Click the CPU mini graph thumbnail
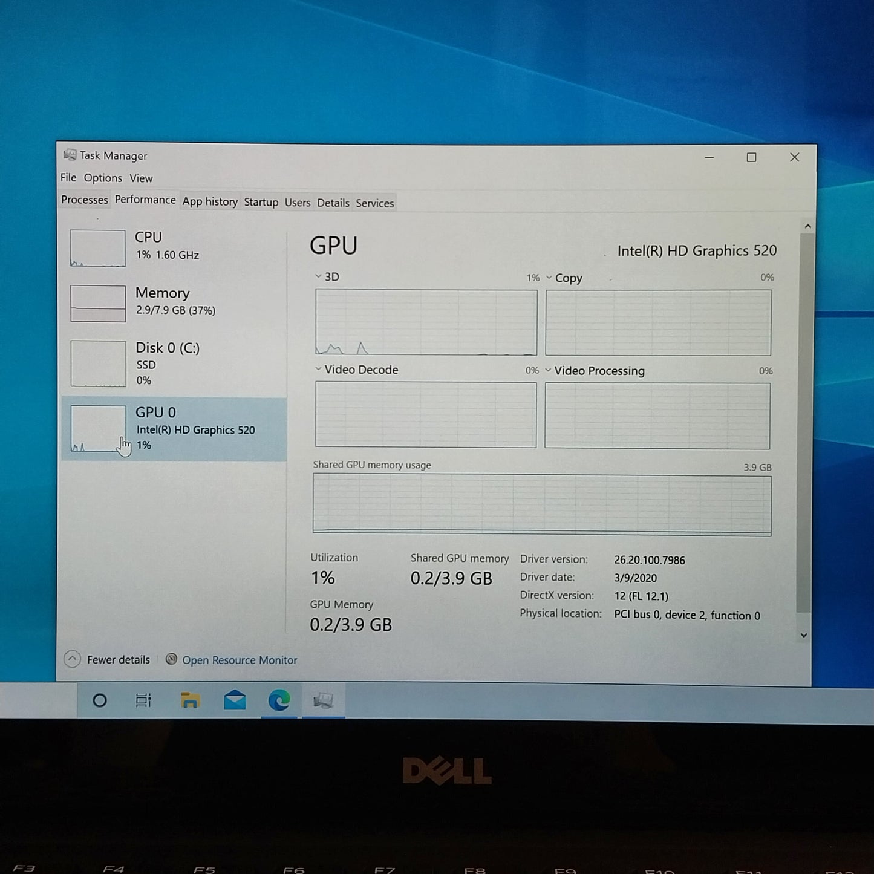This screenshot has height=874, width=874. pos(97,248)
